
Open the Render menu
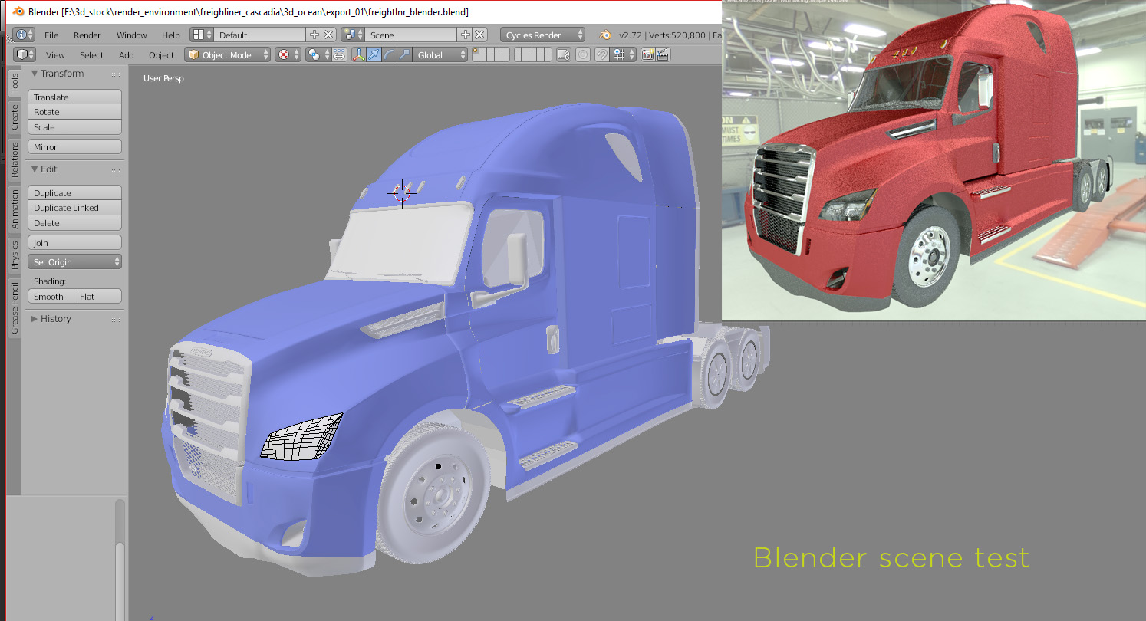coord(87,35)
